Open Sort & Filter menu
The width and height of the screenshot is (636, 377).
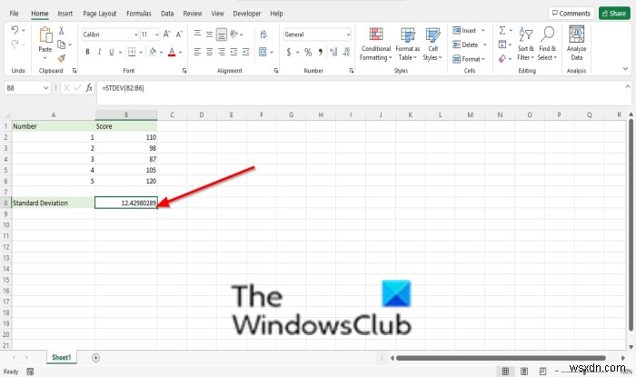pyautogui.click(x=526, y=45)
